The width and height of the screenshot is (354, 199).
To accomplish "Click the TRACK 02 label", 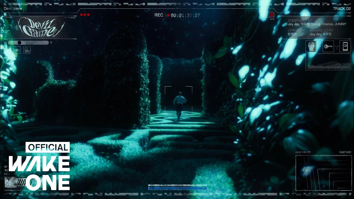I will pyautogui.click(x=342, y=9).
